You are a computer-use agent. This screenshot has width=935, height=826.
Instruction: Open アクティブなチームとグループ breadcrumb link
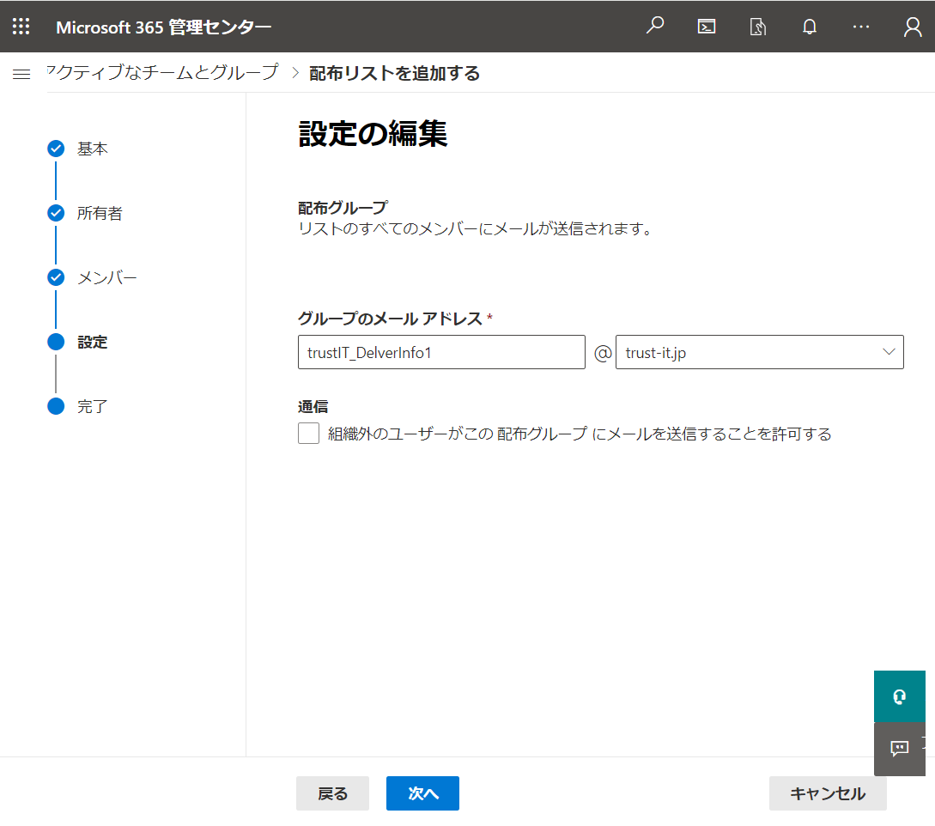pyautogui.click(x=163, y=72)
